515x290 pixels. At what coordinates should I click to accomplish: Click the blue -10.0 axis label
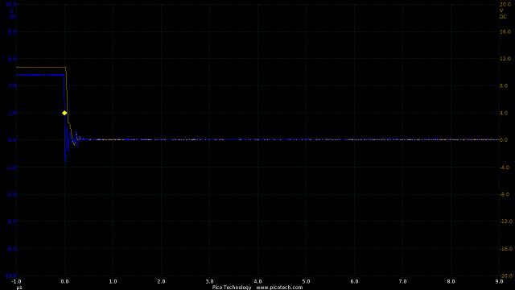coord(10,275)
